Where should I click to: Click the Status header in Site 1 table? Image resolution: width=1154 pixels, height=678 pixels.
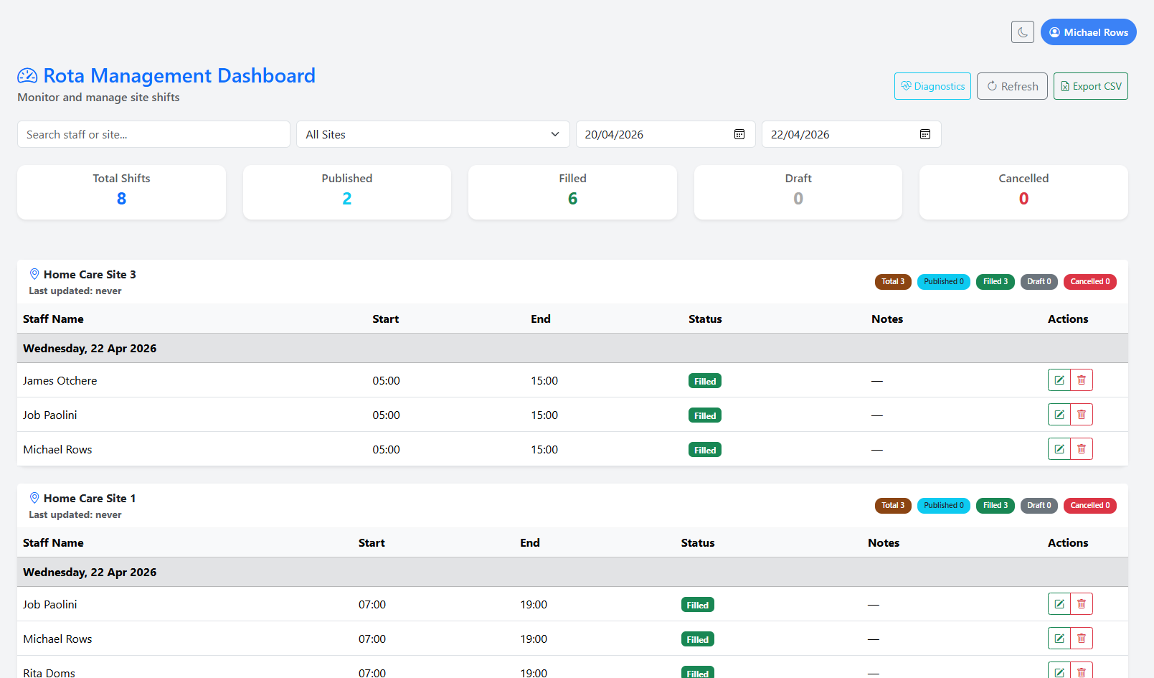(698, 543)
